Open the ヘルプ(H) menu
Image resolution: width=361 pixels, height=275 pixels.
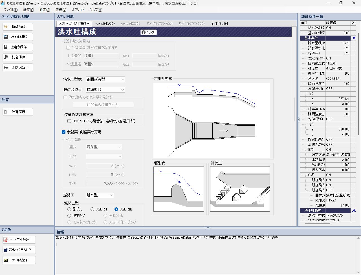(96, 10)
